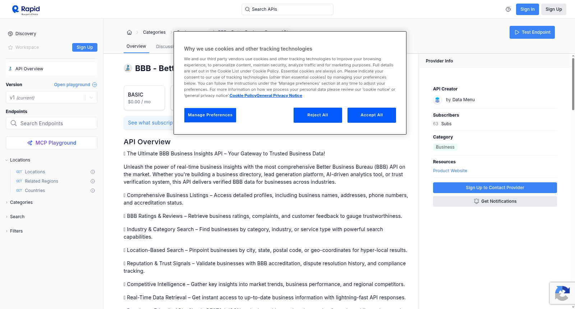Viewport: 575px width, 309px height.
Task: Click the reCAPTCHA badge
Action: (x=562, y=293)
